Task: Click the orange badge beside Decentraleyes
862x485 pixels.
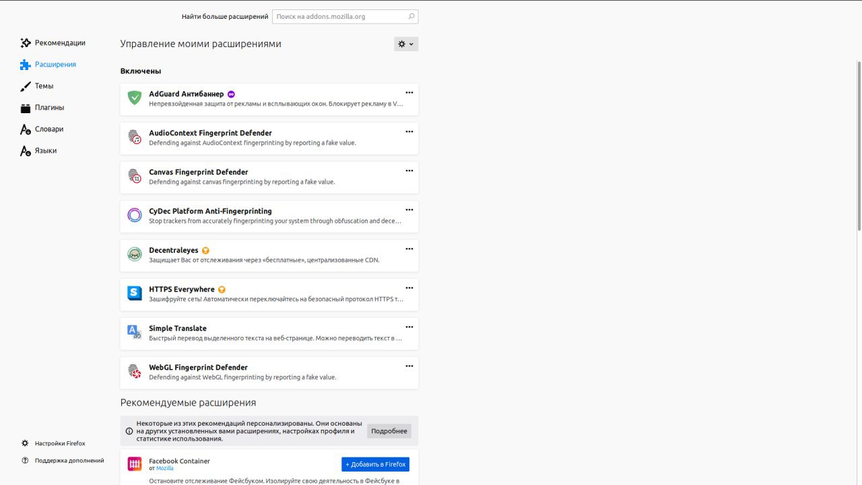Action: [x=206, y=251]
